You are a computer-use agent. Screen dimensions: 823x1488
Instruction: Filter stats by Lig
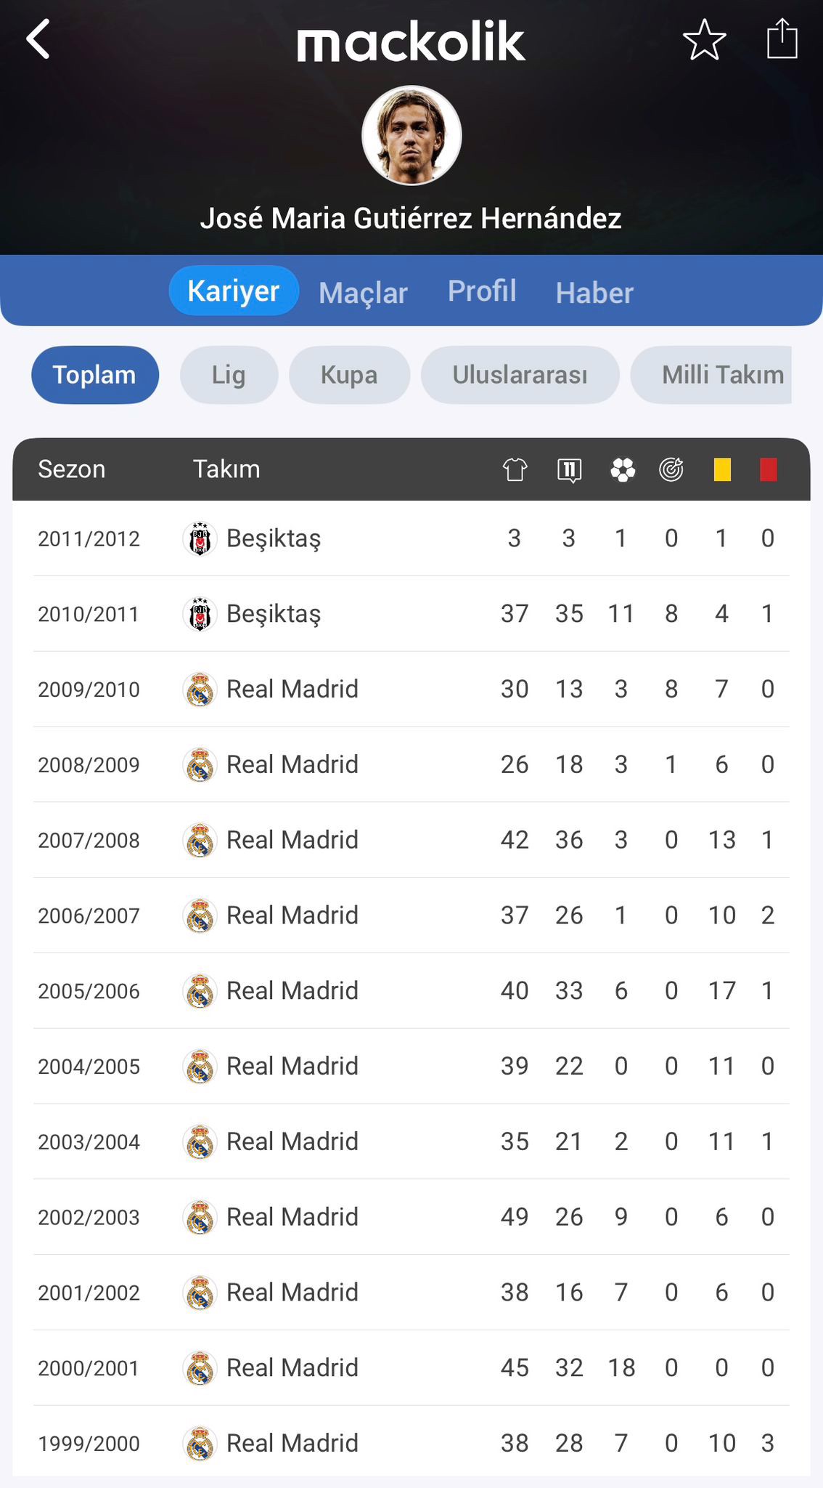click(x=229, y=375)
